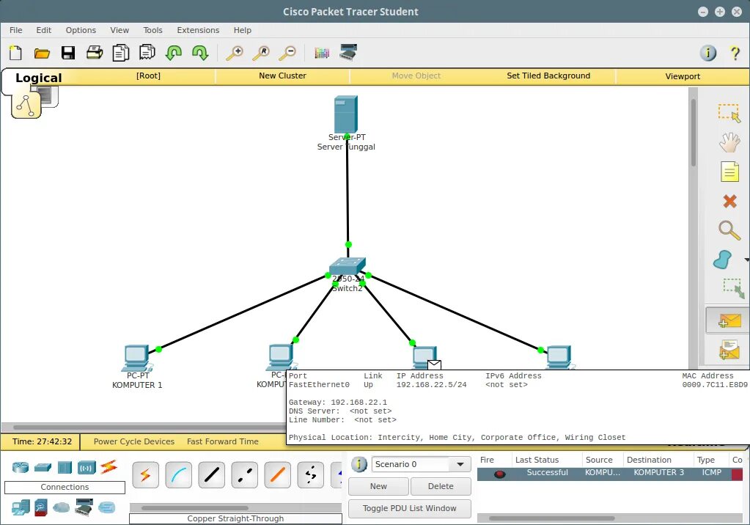The width and height of the screenshot is (750, 525).
Task: Click Power Cycle Devices
Action: coord(134,441)
